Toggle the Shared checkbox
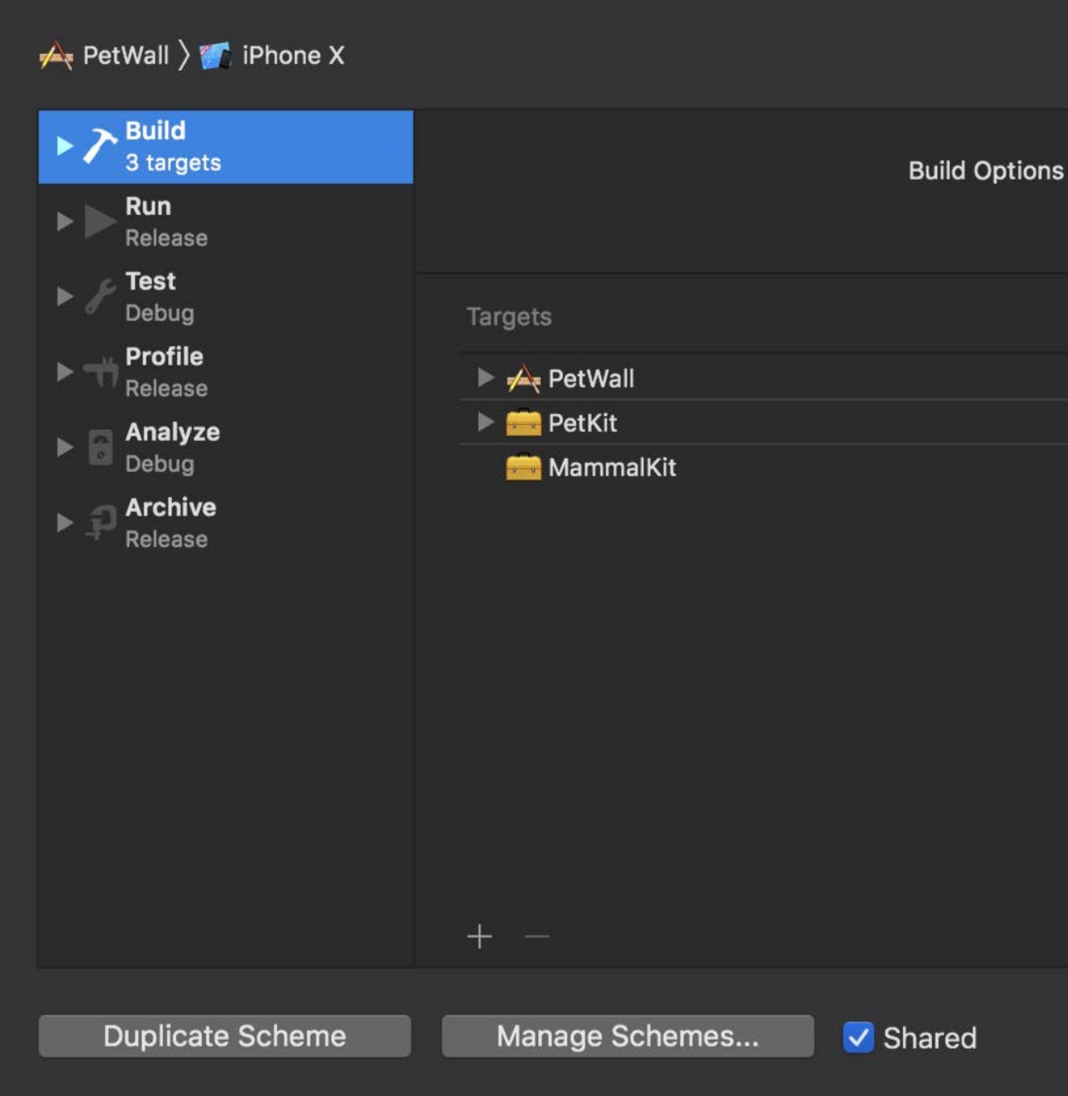The image size is (1068, 1096). (858, 1037)
